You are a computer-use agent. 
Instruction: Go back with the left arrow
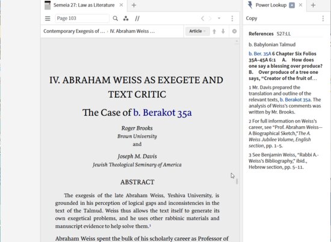click(202, 19)
